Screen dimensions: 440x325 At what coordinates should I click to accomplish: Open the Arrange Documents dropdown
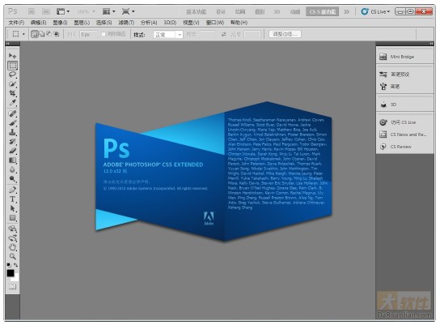click(x=109, y=11)
